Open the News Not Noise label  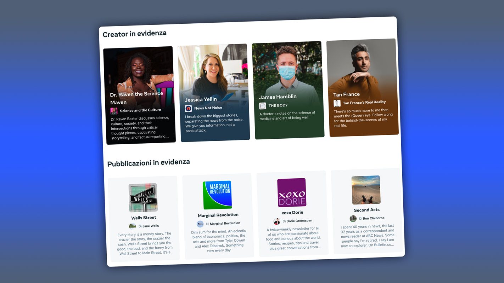[208, 108]
